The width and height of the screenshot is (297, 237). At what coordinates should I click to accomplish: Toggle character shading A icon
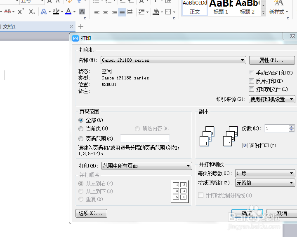pos(82,12)
